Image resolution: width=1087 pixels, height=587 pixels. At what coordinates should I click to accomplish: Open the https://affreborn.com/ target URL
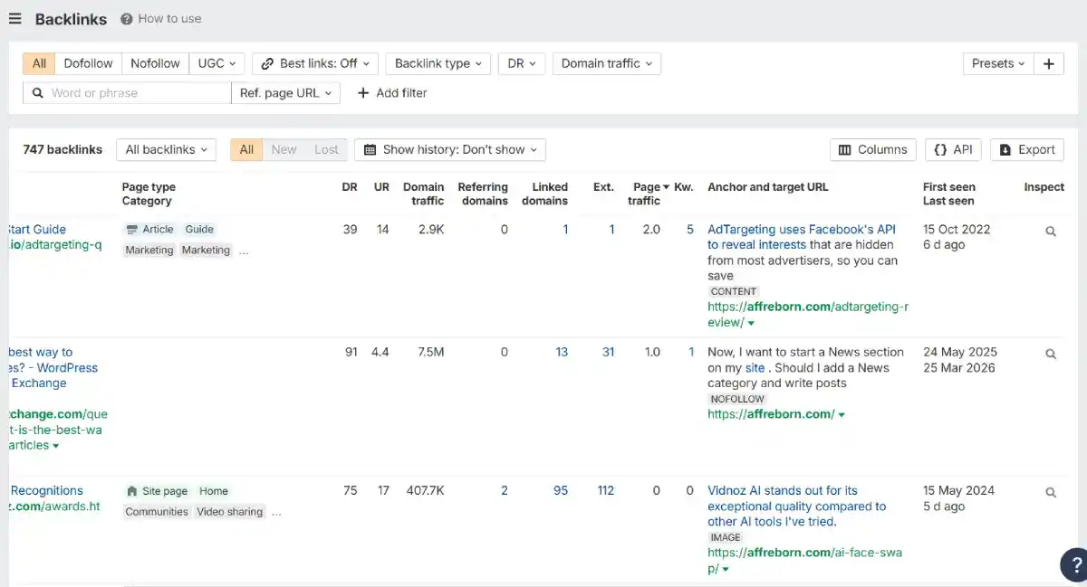771,414
